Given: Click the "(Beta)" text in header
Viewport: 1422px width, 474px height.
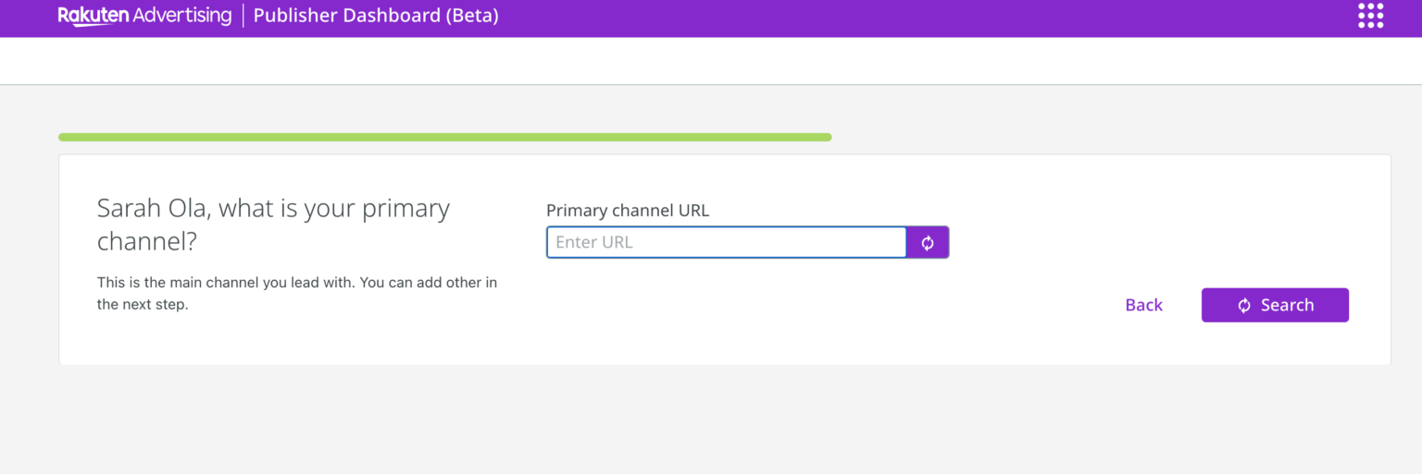Looking at the screenshot, I should pos(472,16).
